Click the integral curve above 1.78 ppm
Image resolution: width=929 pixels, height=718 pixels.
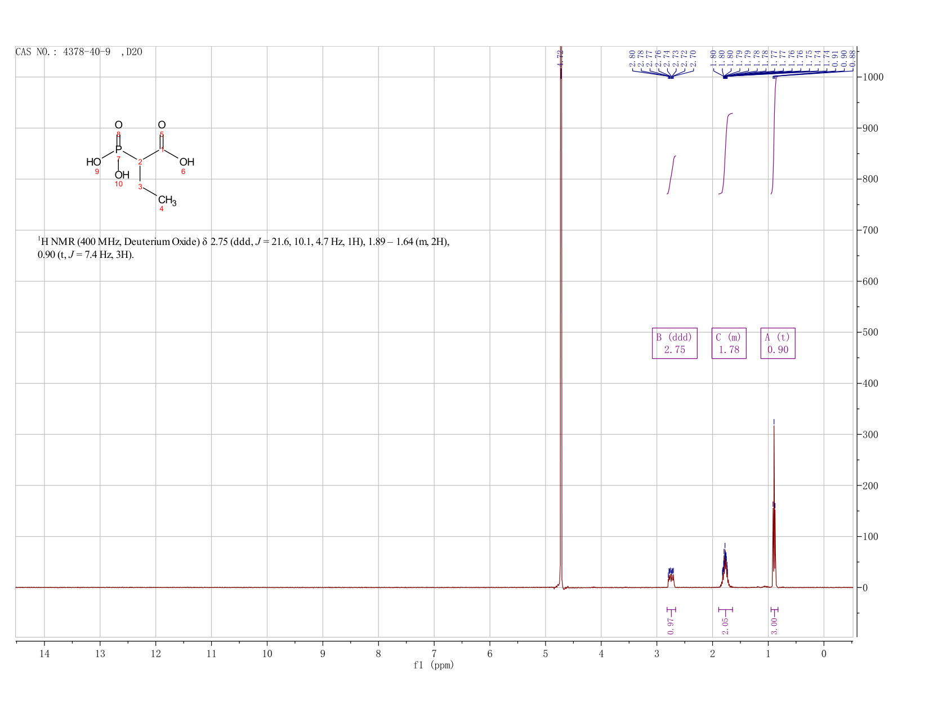point(725,153)
